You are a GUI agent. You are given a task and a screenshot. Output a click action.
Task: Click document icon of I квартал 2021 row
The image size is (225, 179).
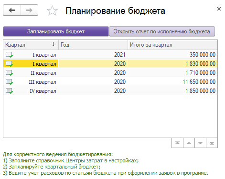9,55
